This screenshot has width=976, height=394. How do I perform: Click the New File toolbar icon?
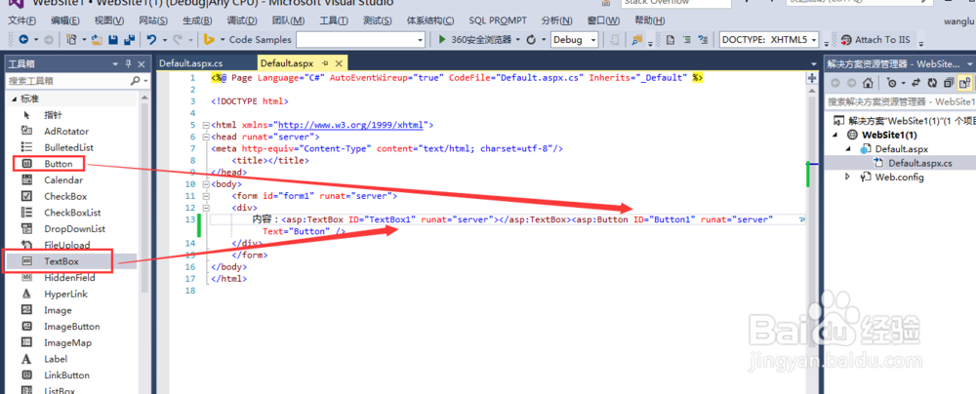72,39
